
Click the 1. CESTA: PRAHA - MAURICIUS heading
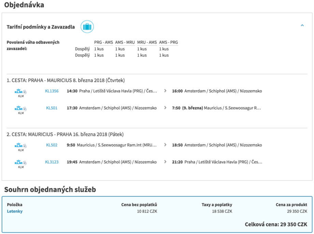66,81
